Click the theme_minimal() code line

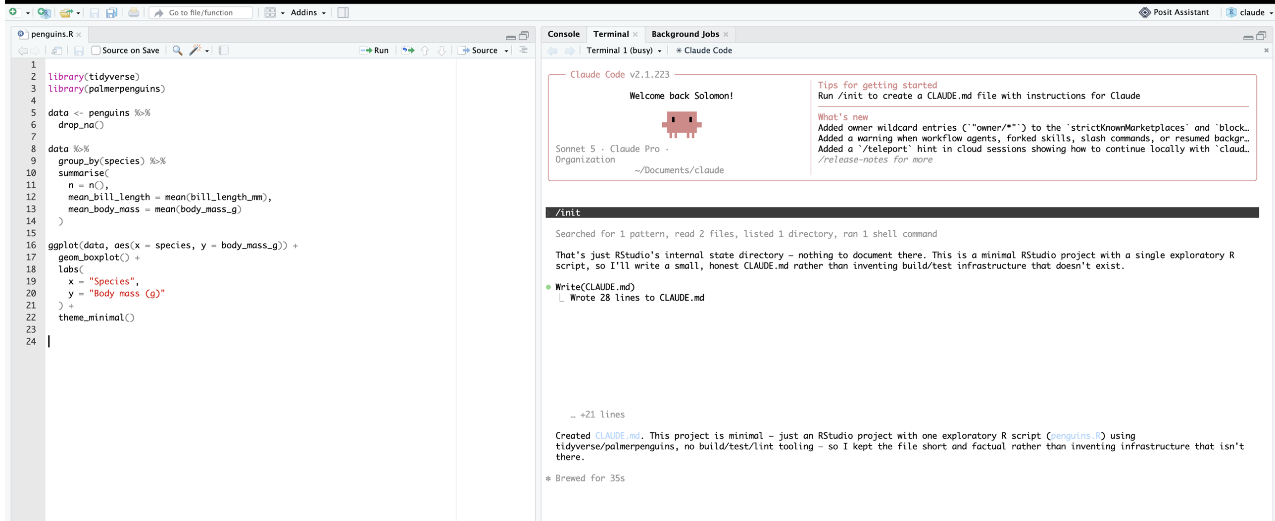click(x=96, y=317)
